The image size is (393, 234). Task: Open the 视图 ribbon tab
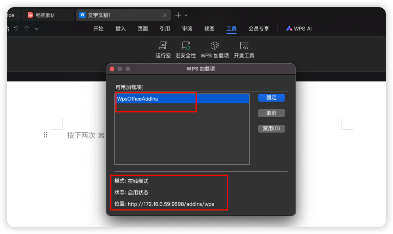click(x=209, y=29)
